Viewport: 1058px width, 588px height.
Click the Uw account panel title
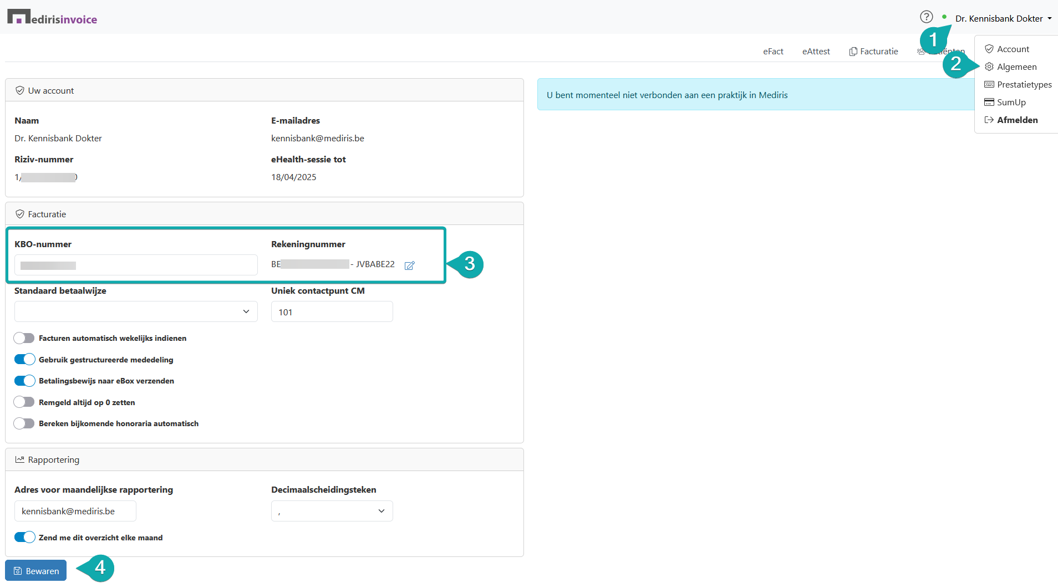(x=51, y=91)
